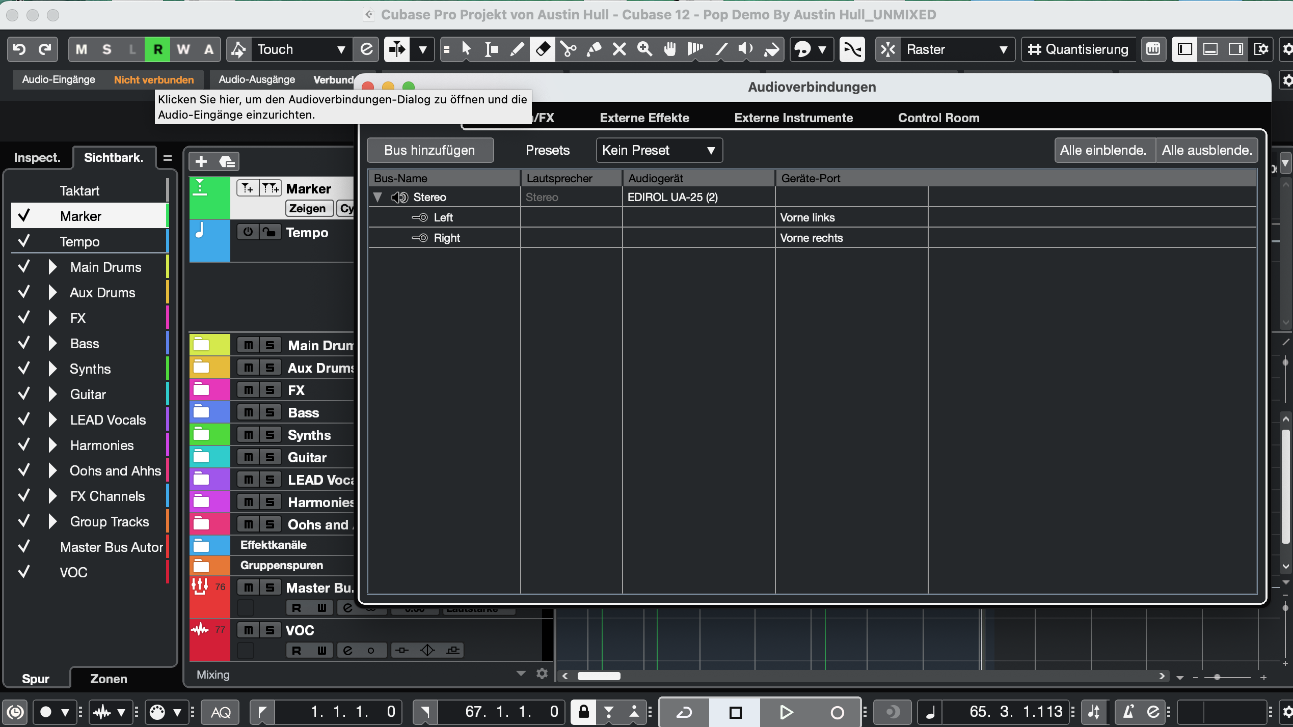The height and width of the screenshot is (727, 1293).
Task: Click the Redo arrow in the toolbar
Action: point(45,49)
